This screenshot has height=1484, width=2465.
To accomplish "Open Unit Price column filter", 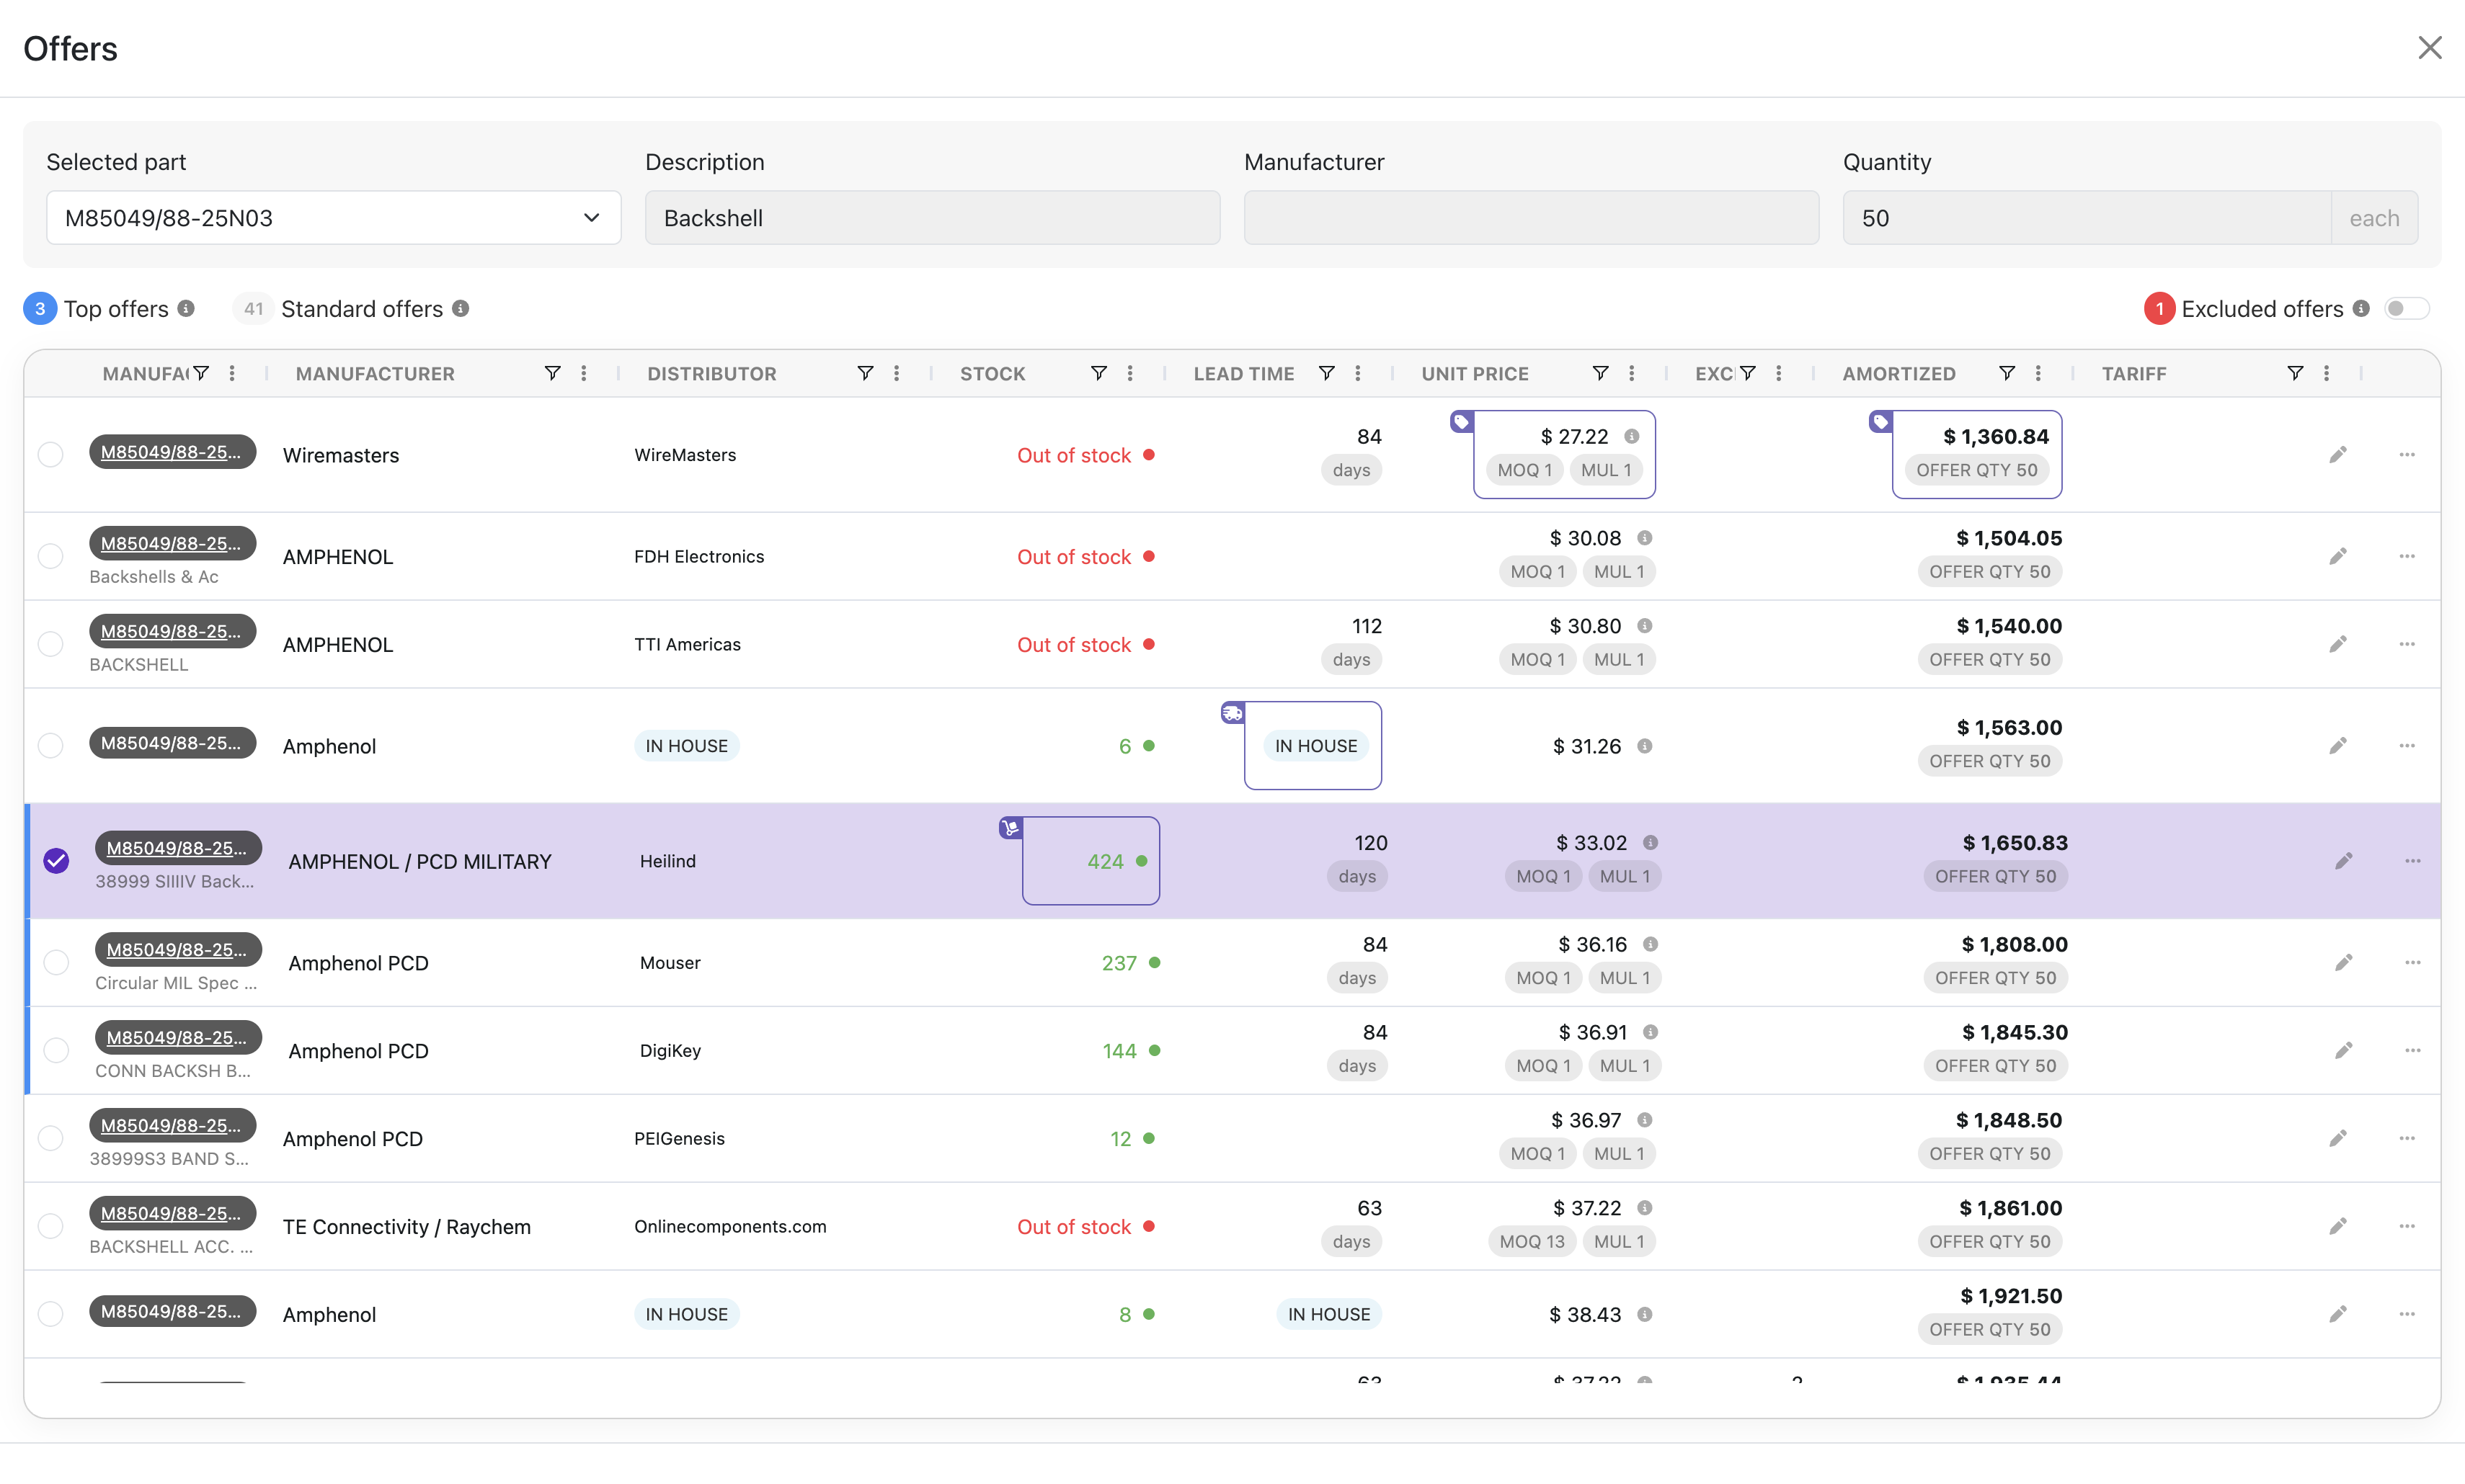I will tap(1601, 373).
